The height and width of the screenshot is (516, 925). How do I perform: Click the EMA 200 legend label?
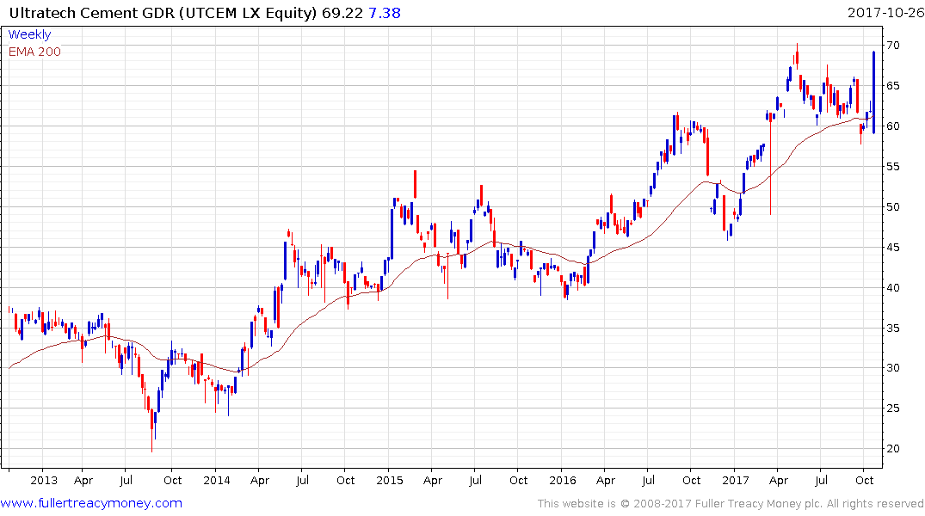click(34, 52)
